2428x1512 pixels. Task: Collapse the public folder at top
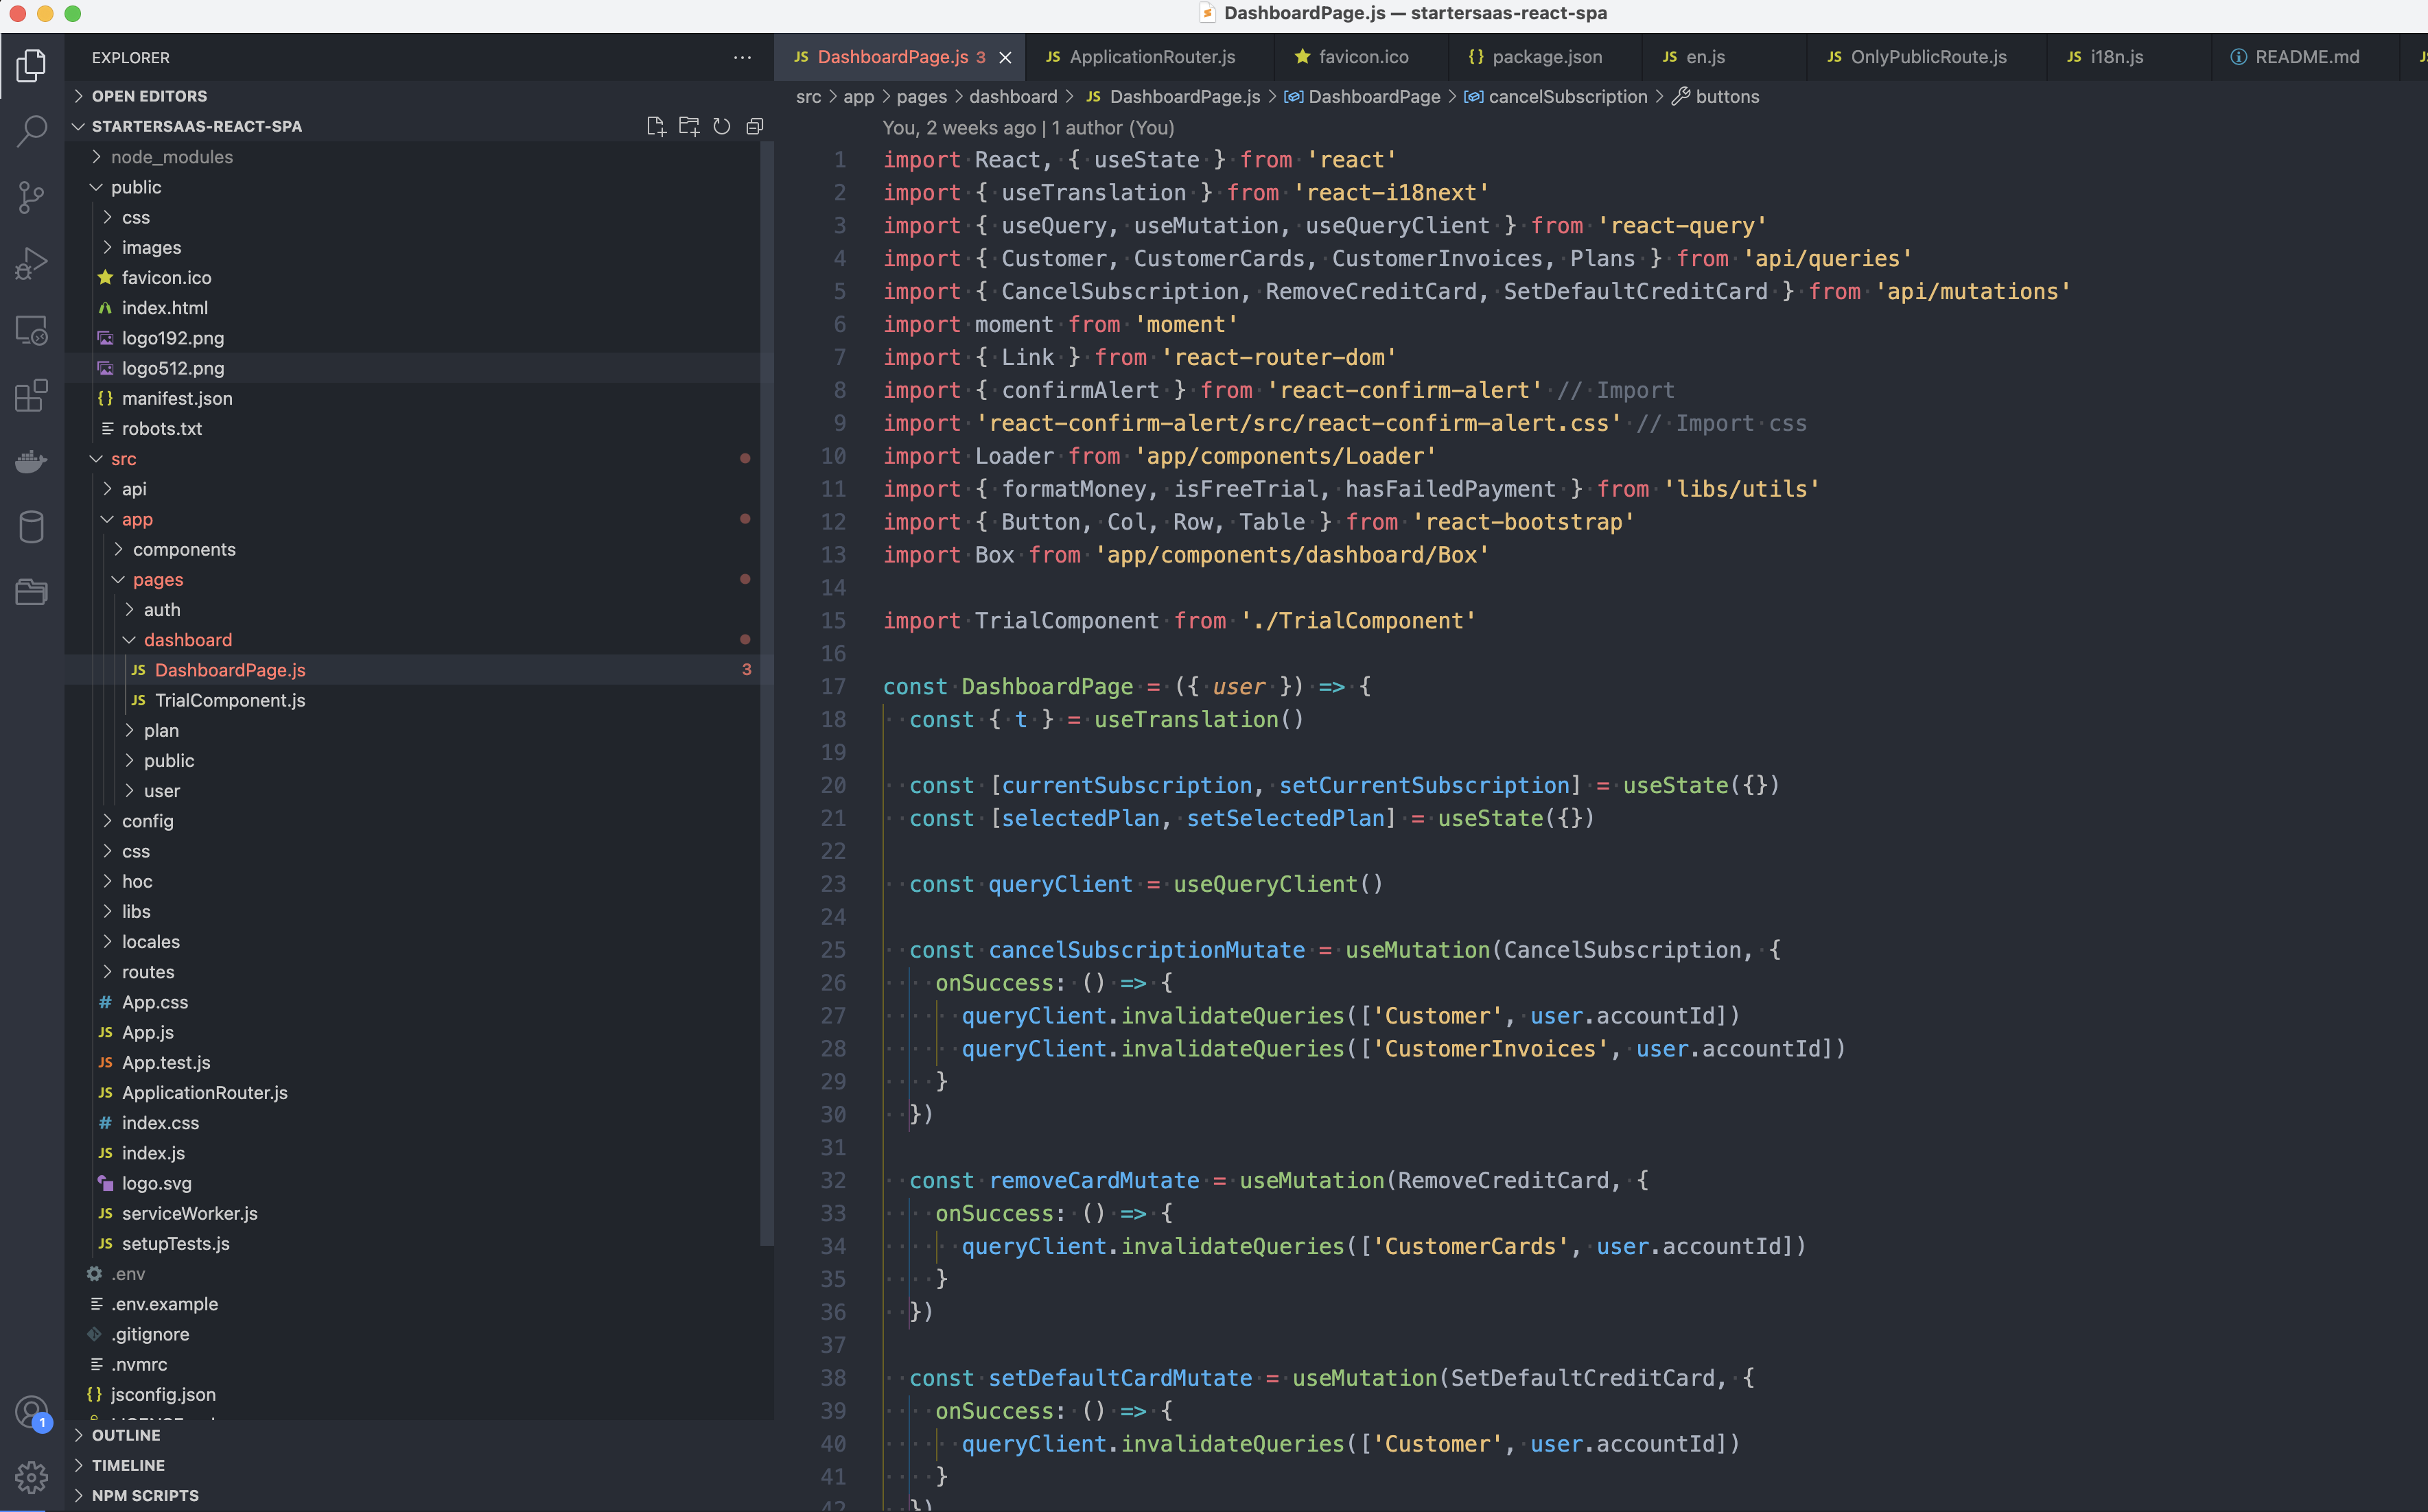click(412, 187)
